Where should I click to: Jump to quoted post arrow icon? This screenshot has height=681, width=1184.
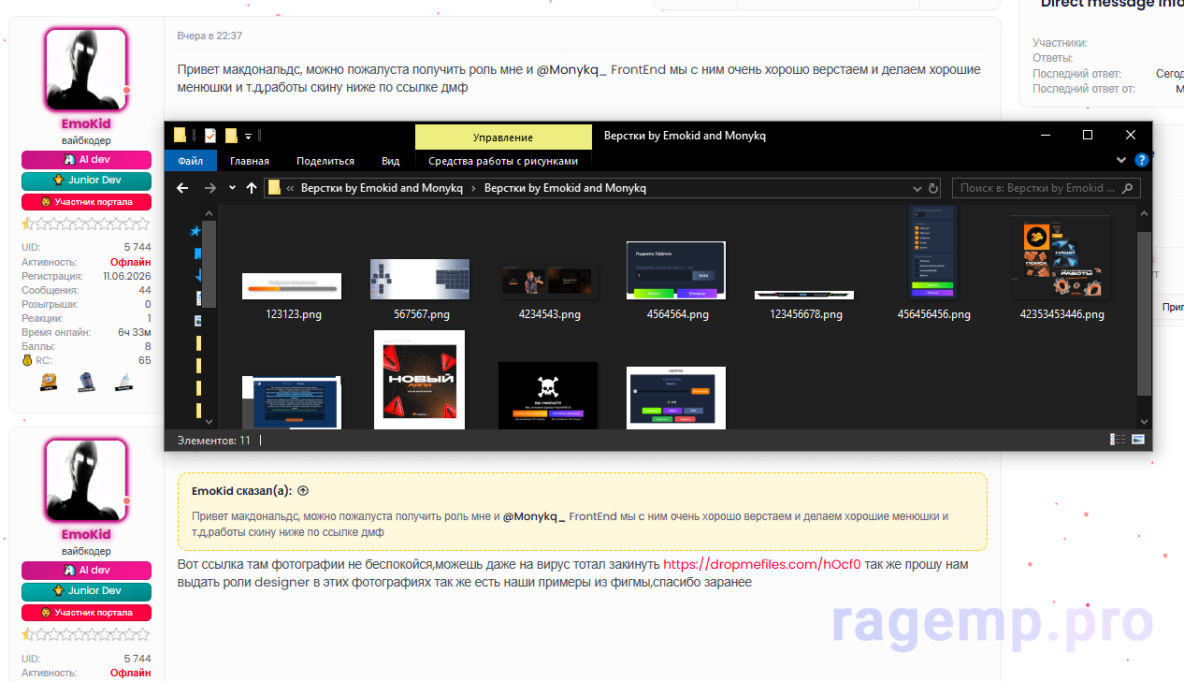[302, 490]
